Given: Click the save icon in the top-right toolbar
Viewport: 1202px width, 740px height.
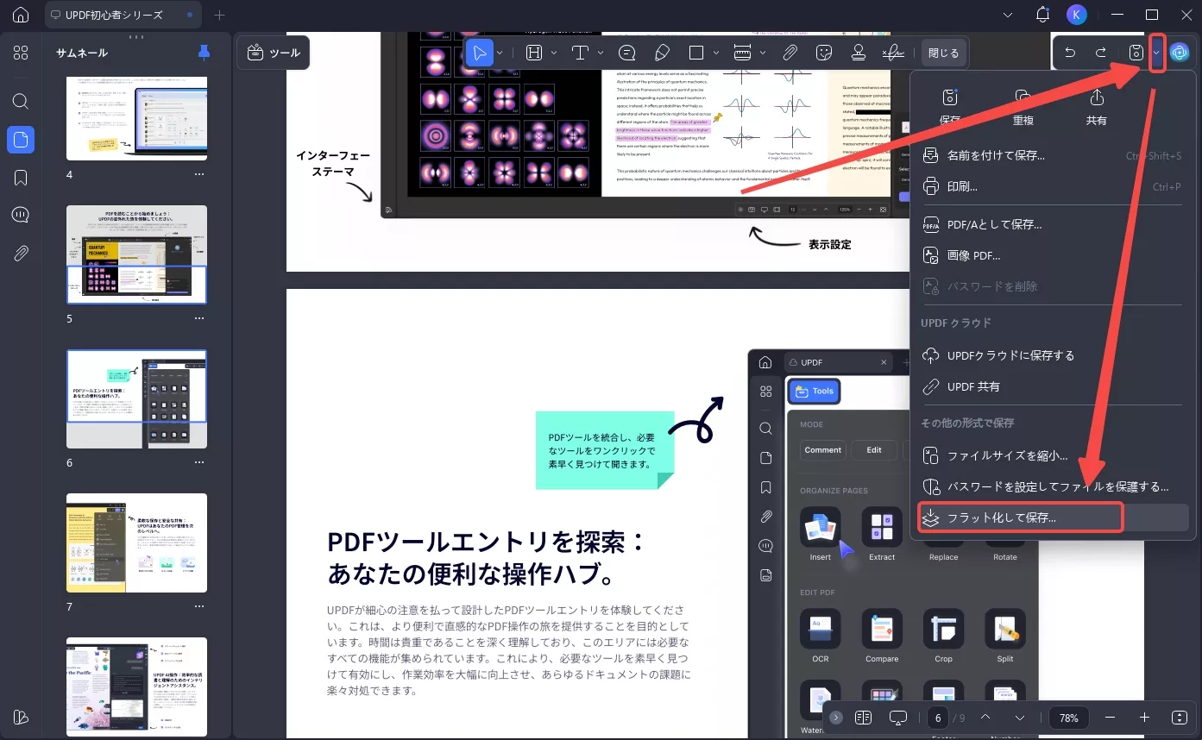Looking at the screenshot, I should point(1136,53).
